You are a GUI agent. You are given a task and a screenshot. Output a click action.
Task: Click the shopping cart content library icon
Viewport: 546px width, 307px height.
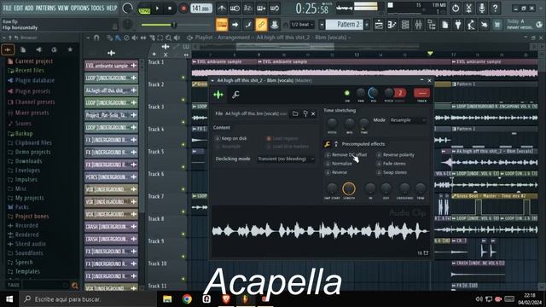[x=497, y=25]
